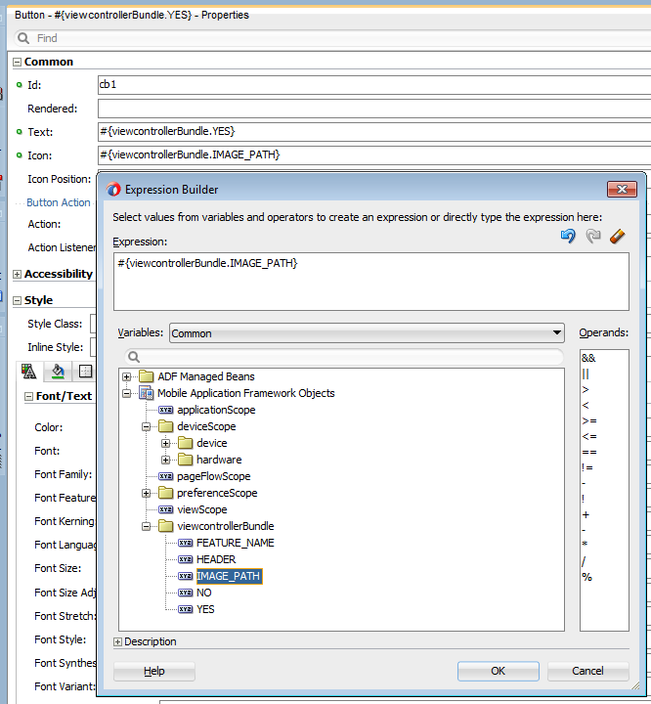Collapse the deviceScope node

146,426
